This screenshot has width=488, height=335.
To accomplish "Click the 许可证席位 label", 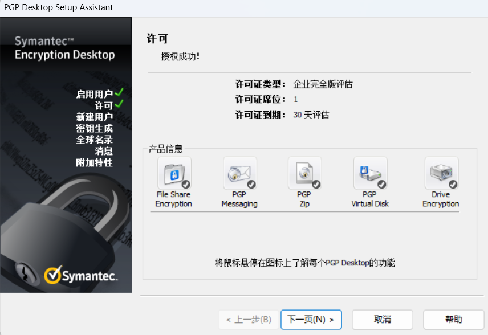I will 260,99.
